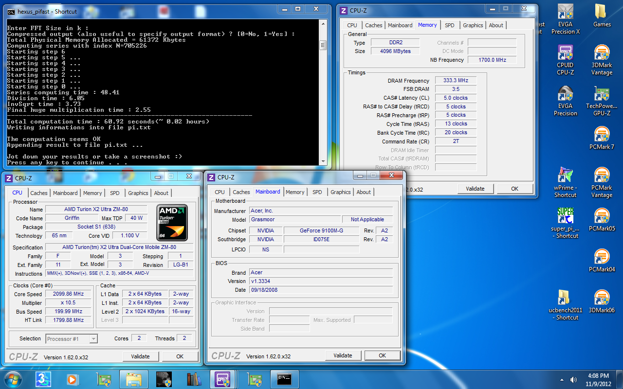Image resolution: width=623 pixels, height=389 pixels.
Task: Open super_pi shortcut on desktop
Action: pos(565,224)
